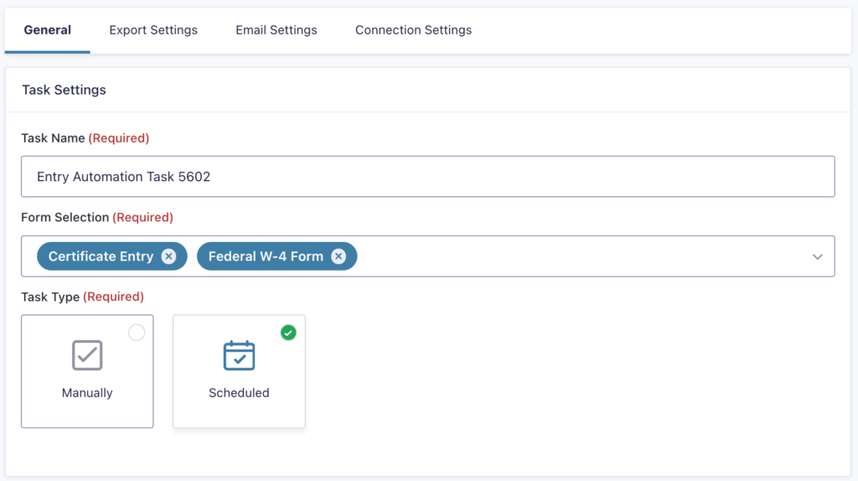The width and height of the screenshot is (858, 481).
Task: Click the green checkmark on Scheduled card
Action: click(288, 333)
